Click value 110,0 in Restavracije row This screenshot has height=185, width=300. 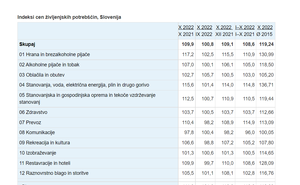click(x=227, y=163)
